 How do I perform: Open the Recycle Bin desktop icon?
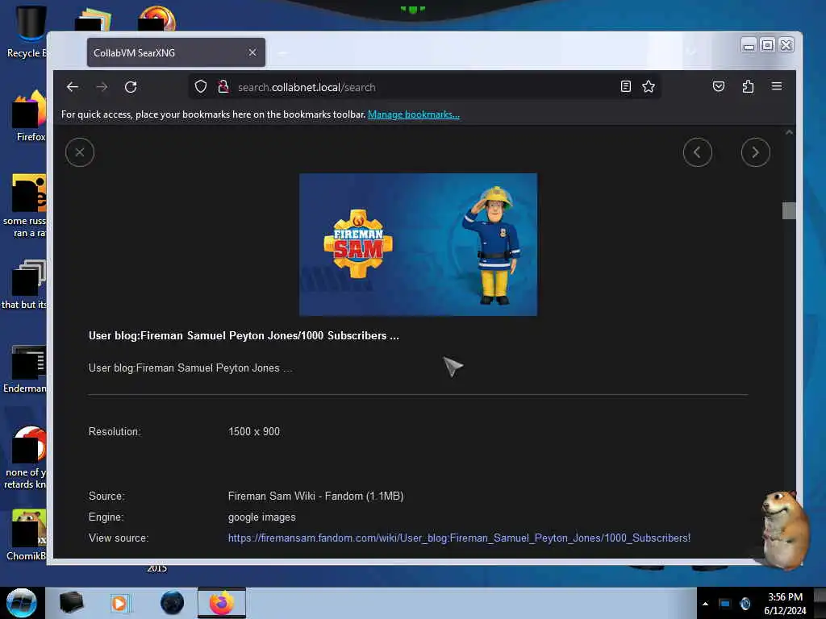(25, 32)
